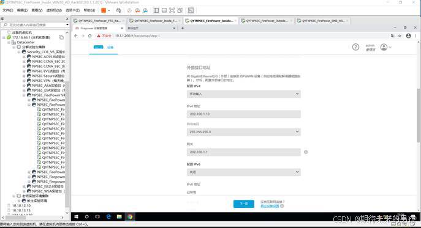Image resolution: width=421 pixels, height=228 pixels.
Task: Open the 编辑(E) menu
Action: [x=22, y=10]
